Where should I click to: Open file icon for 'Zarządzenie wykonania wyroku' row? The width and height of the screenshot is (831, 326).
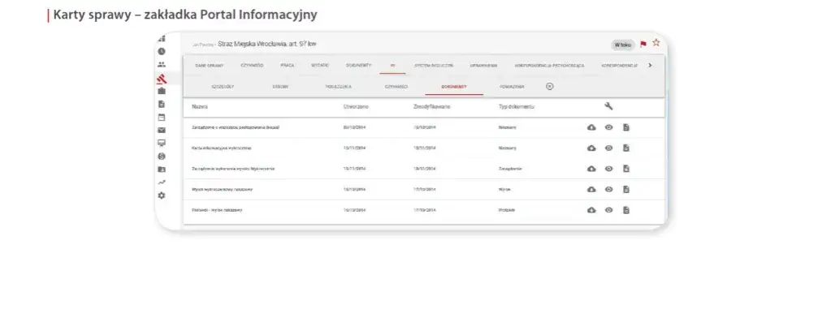tap(626, 169)
